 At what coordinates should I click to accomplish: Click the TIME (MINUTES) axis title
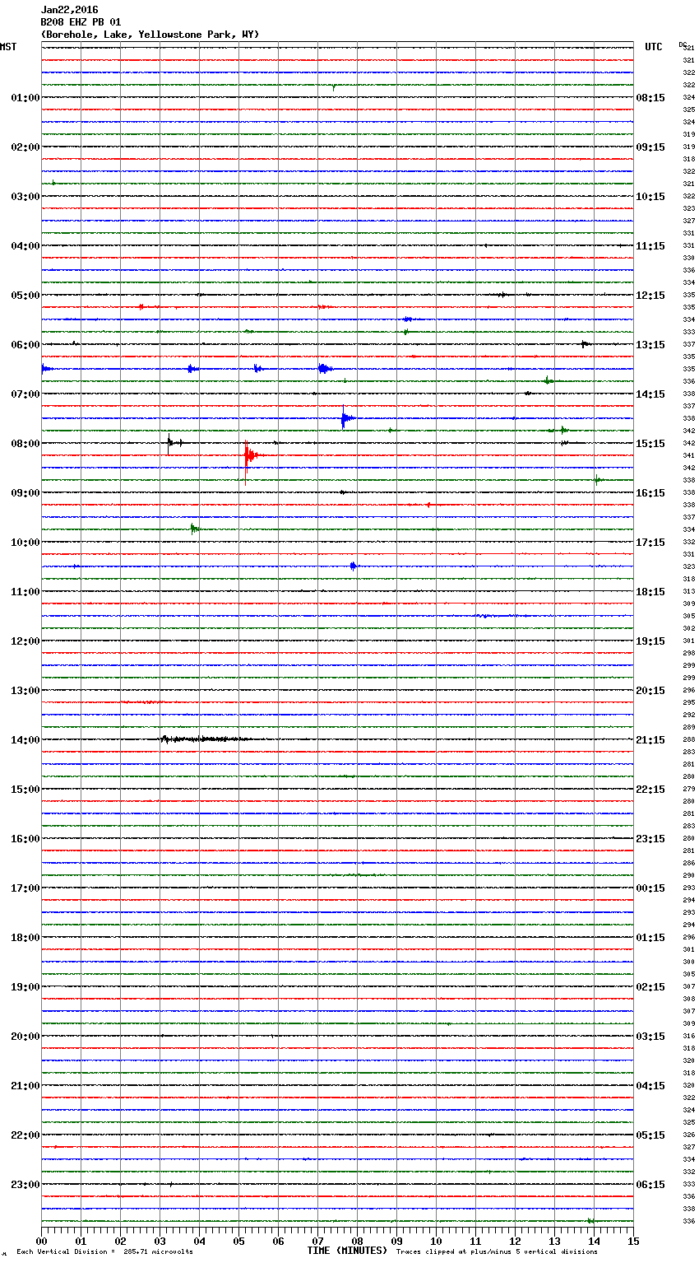pyautogui.click(x=347, y=1251)
